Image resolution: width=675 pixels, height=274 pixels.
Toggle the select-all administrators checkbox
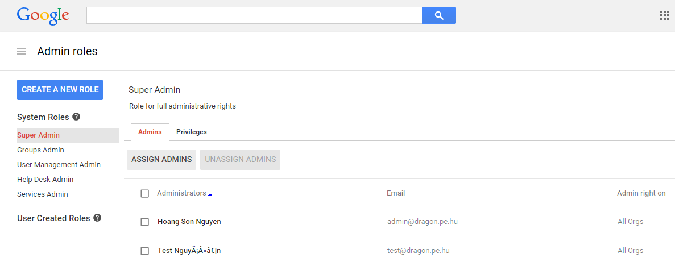pyautogui.click(x=145, y=193)
